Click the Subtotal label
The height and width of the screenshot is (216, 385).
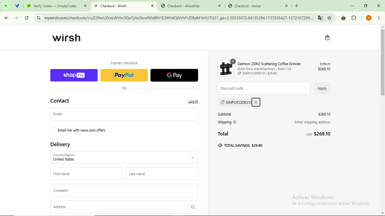(x=224, y=114)
